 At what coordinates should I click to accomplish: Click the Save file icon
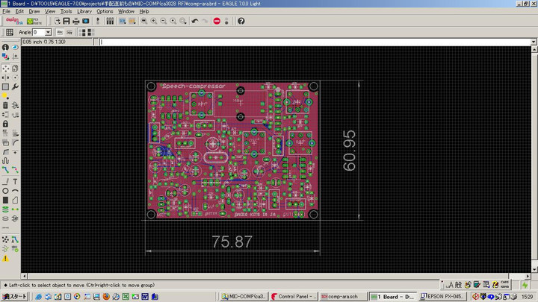pos(67,21)
